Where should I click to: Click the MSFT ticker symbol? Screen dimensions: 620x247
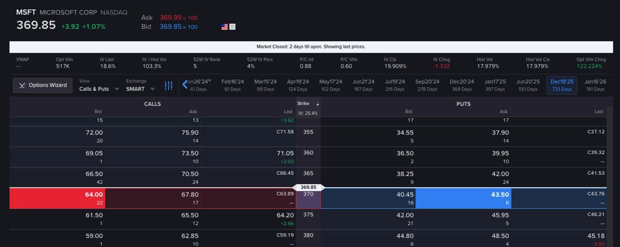26,12
